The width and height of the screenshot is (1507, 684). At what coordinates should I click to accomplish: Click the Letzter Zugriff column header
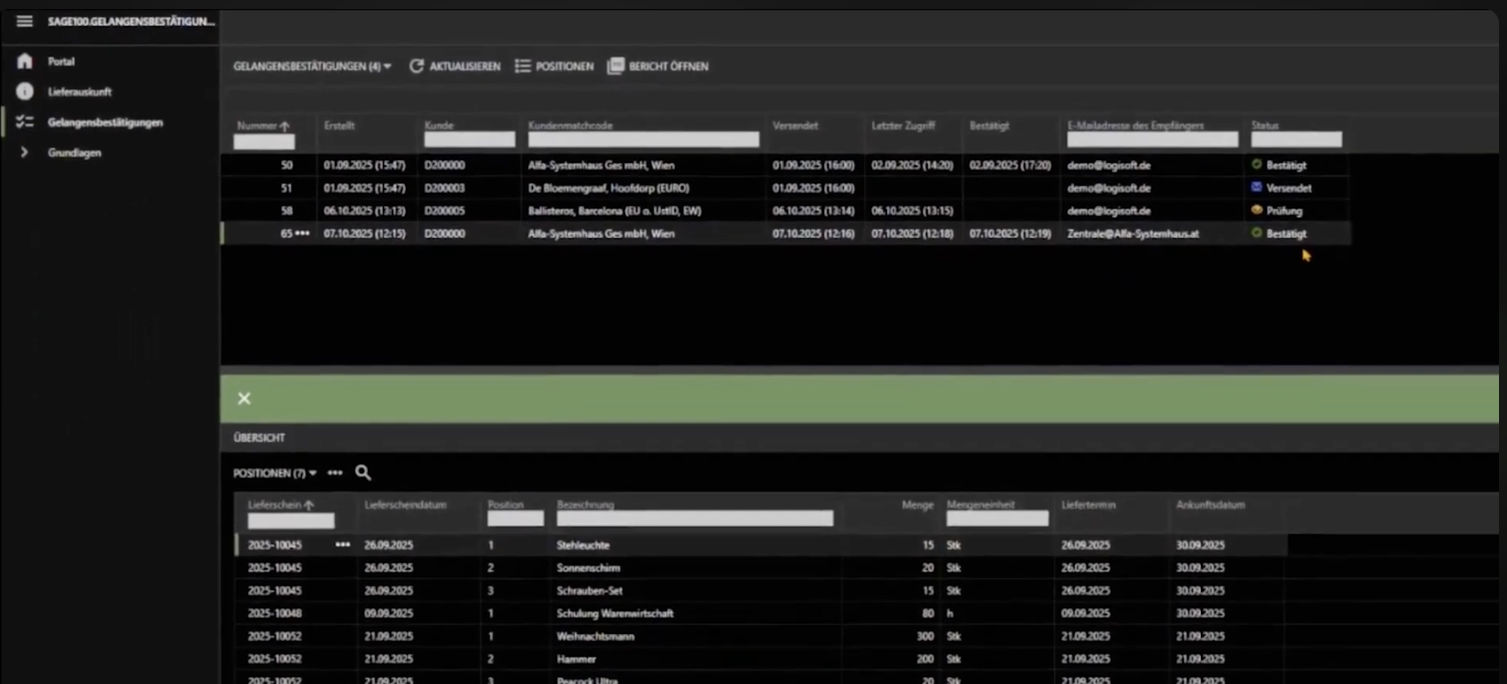click(903, 125)
